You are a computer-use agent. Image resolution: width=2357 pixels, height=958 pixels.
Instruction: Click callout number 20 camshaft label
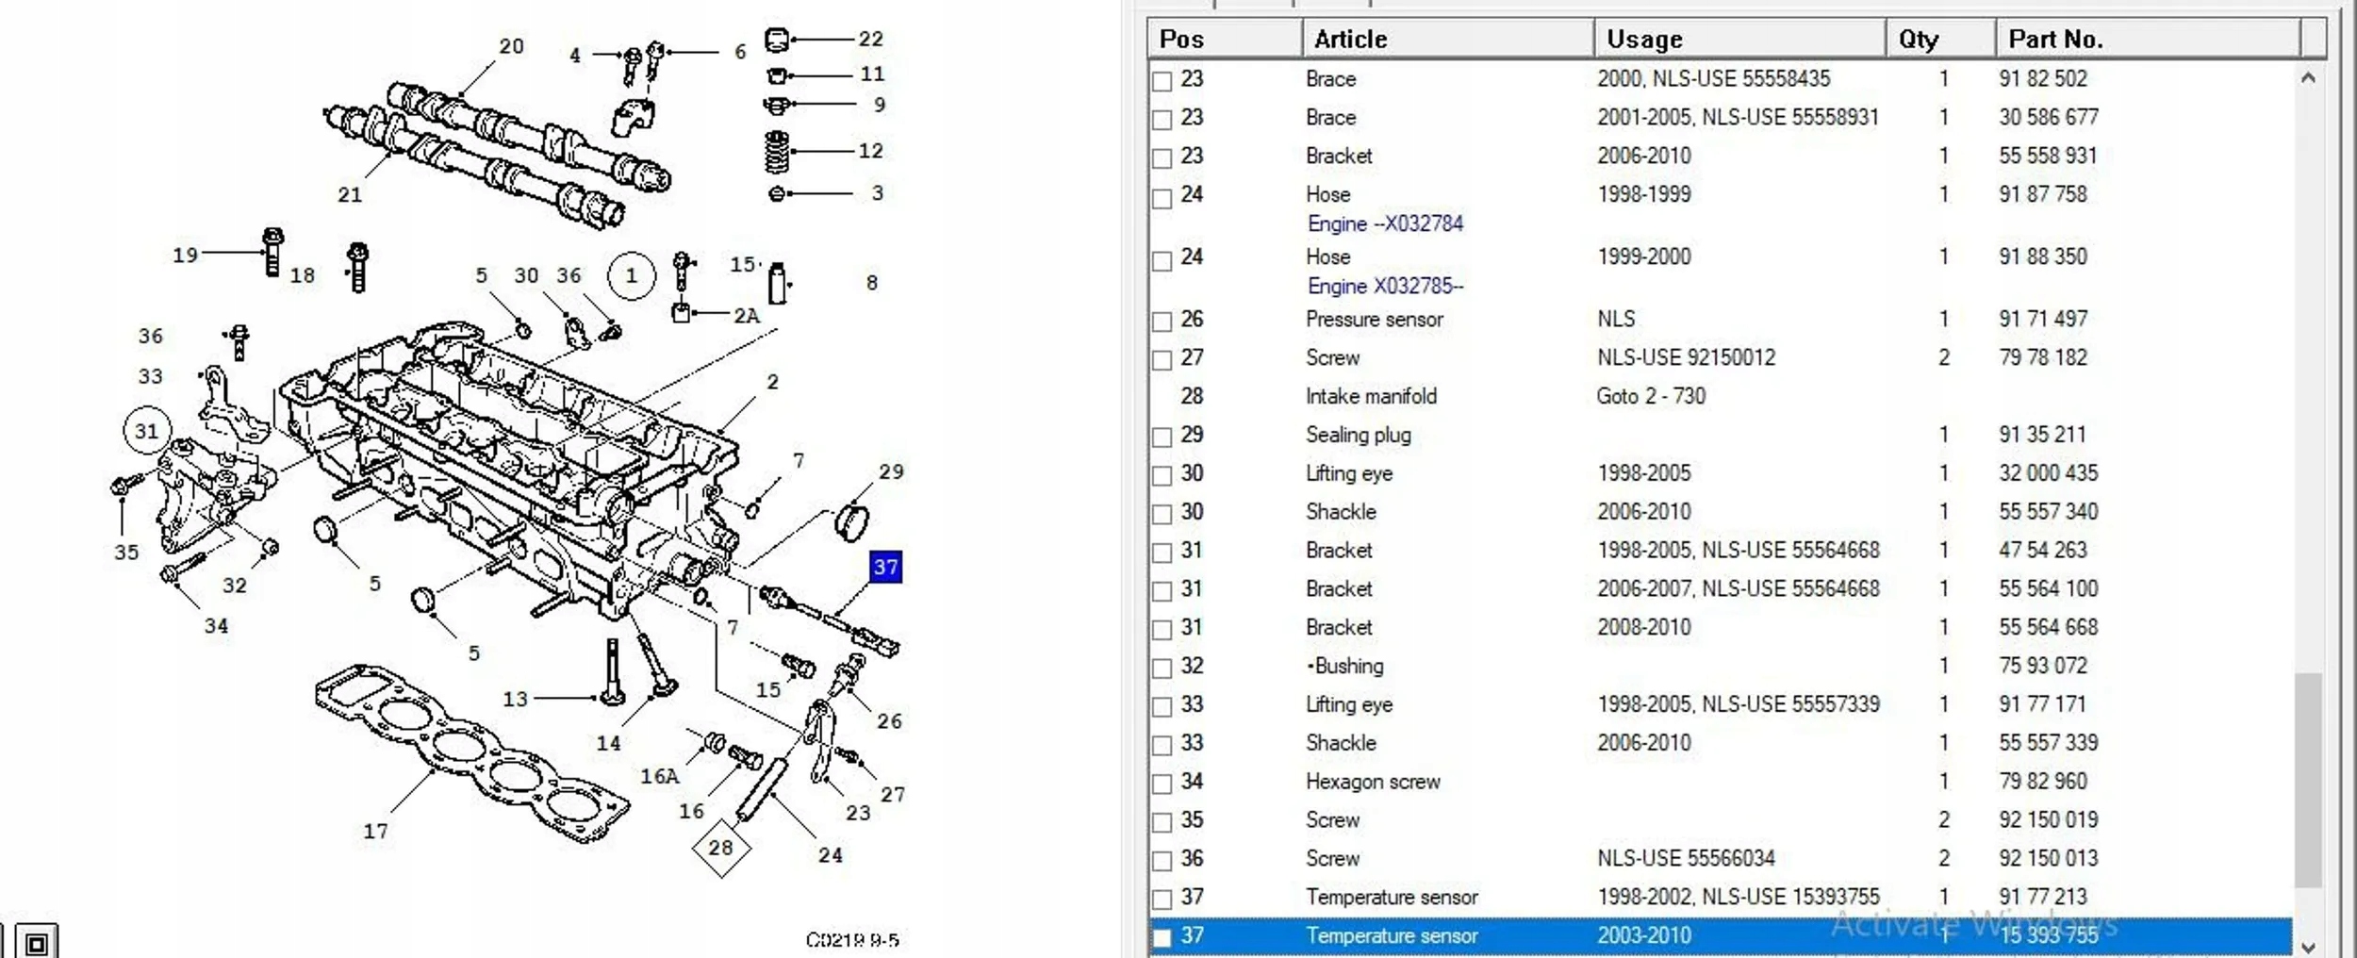click(511, 46)
